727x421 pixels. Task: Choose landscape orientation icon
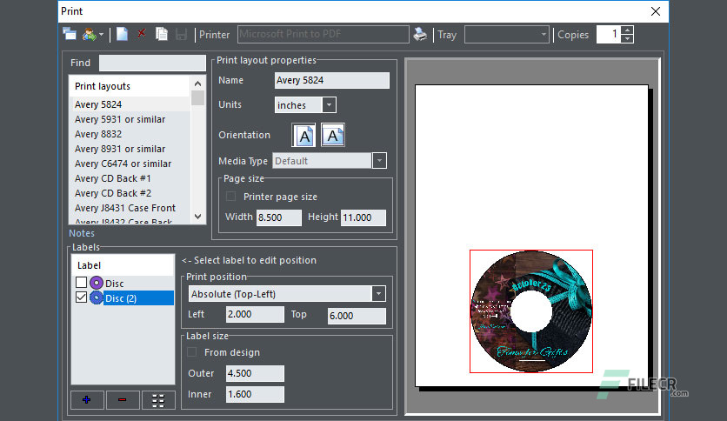pos(332,136)
